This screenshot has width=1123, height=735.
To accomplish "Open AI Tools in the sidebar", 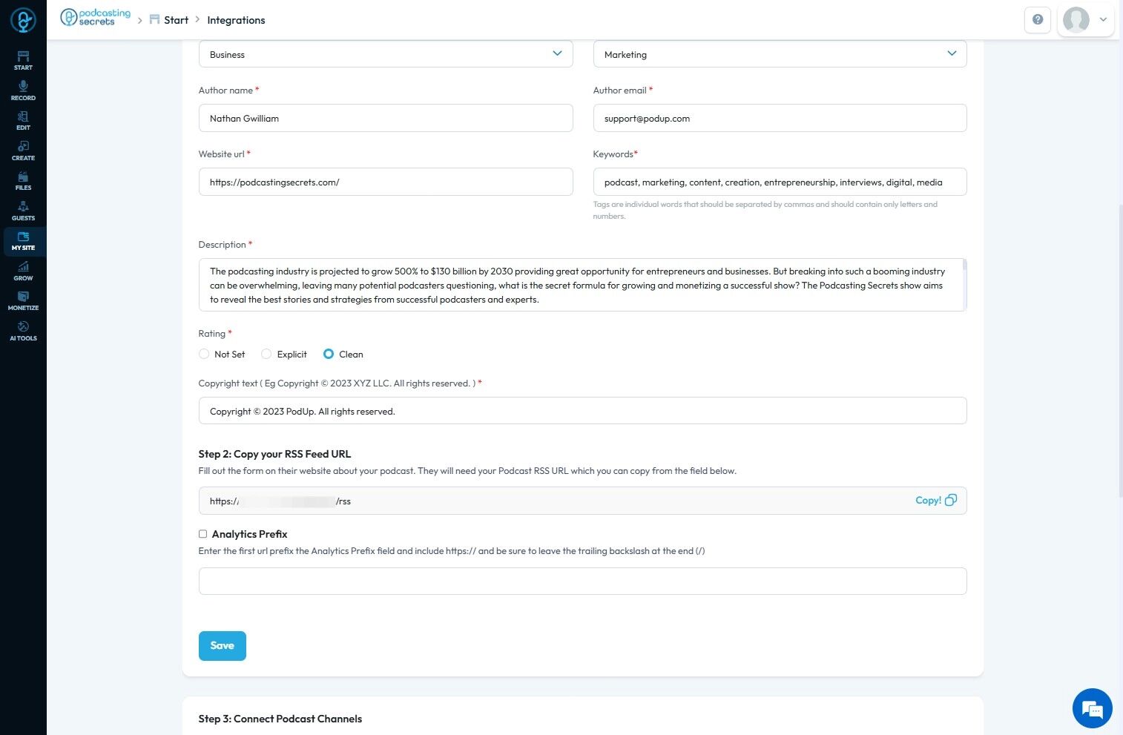I will click(23, 331).
